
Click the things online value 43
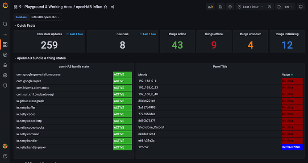point(177,45)
